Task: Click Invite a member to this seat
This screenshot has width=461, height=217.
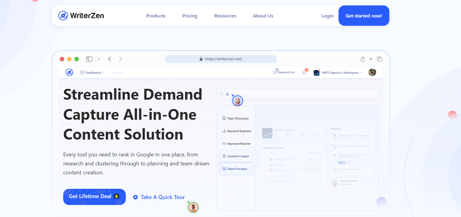Action: 285,176
